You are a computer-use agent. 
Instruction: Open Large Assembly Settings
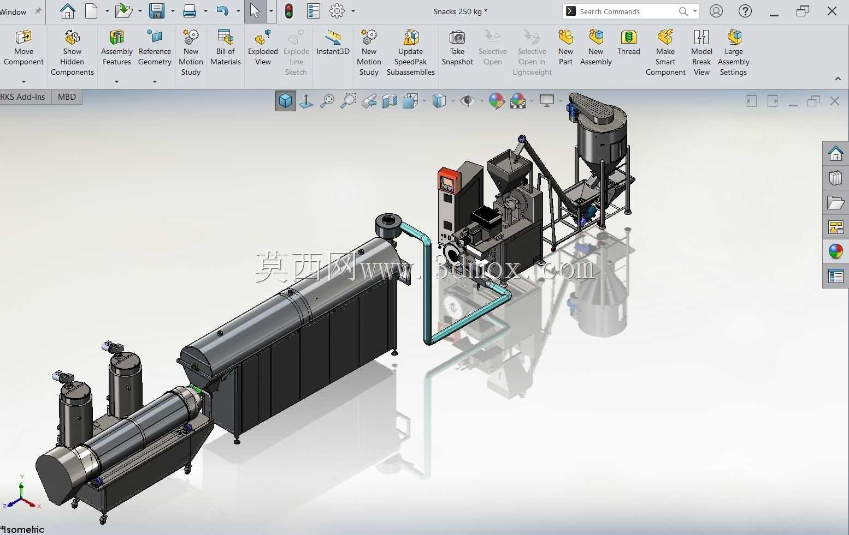tap(733, 52)
